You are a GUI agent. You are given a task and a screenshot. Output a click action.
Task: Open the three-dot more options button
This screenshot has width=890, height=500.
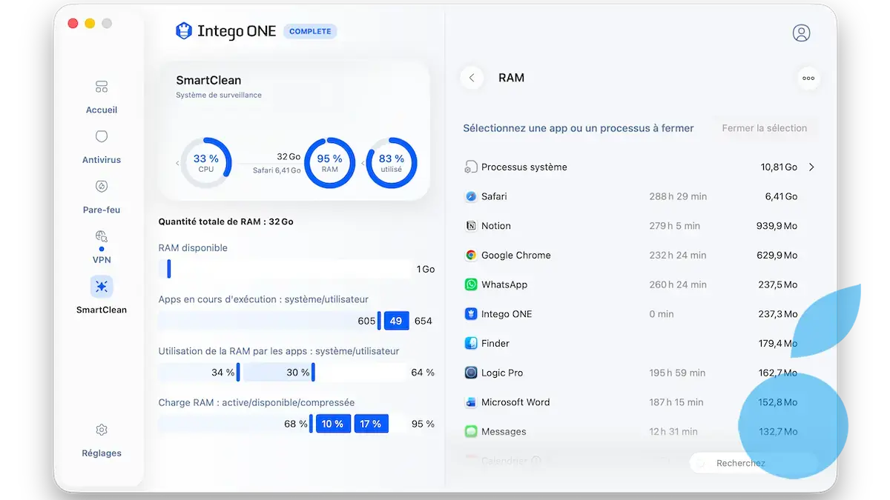[x=808, y=78]
